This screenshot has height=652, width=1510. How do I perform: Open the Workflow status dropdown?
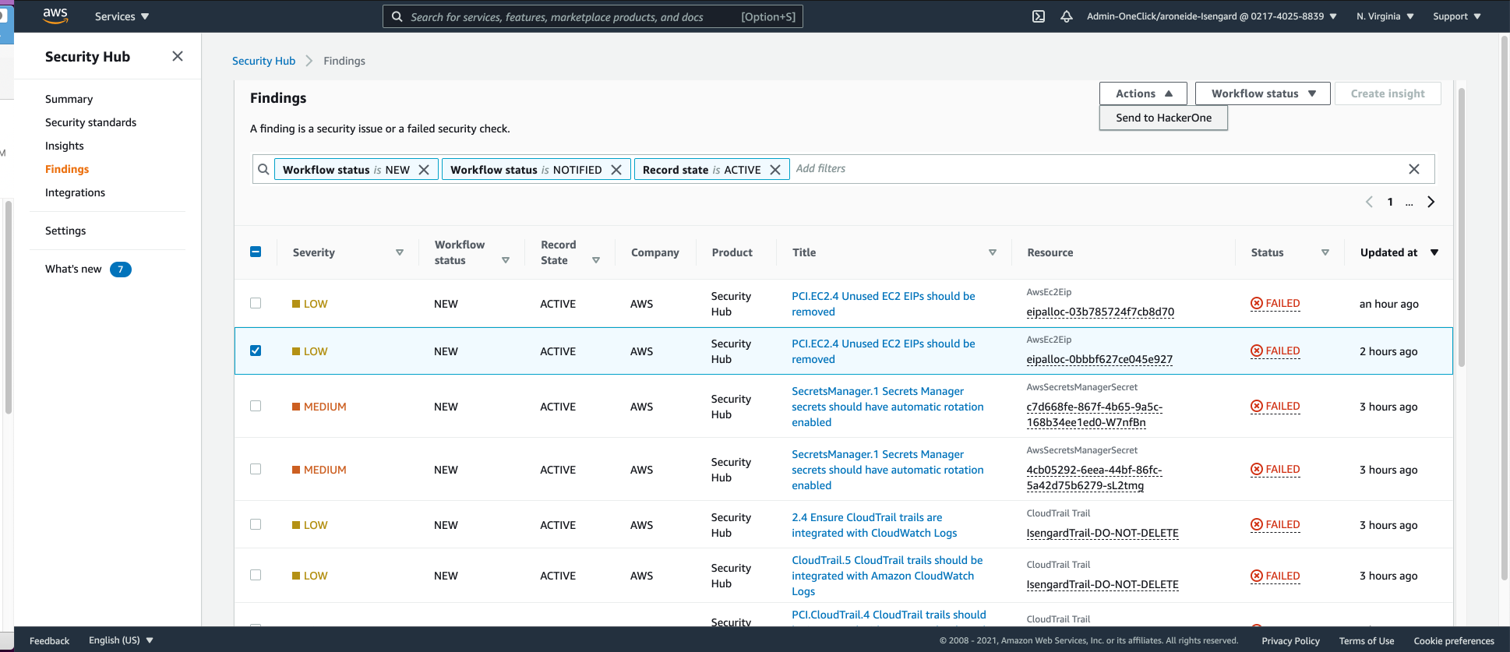click(x=1262, y=93)
